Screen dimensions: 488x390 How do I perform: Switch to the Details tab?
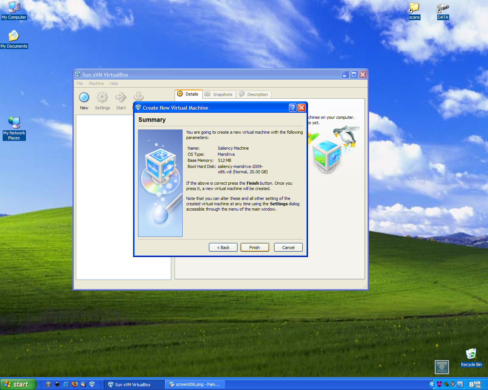[189, 94]
